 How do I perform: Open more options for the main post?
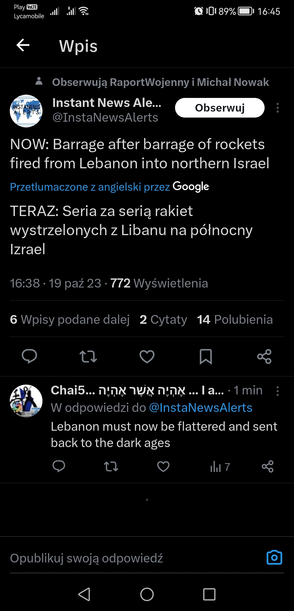277,108
